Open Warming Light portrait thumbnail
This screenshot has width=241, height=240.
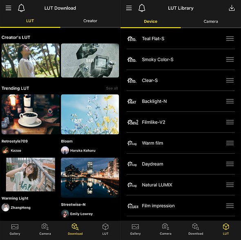coord(31,174)
